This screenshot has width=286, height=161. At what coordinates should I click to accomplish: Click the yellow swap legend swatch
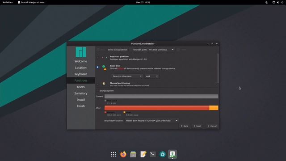pyautogui.click(x=124, y=112)
